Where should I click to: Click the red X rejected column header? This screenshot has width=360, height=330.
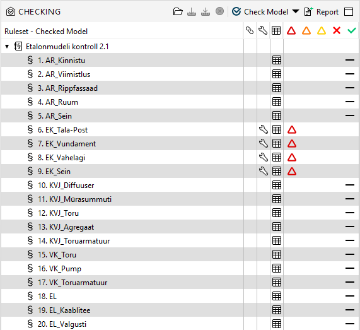(337, 30)
